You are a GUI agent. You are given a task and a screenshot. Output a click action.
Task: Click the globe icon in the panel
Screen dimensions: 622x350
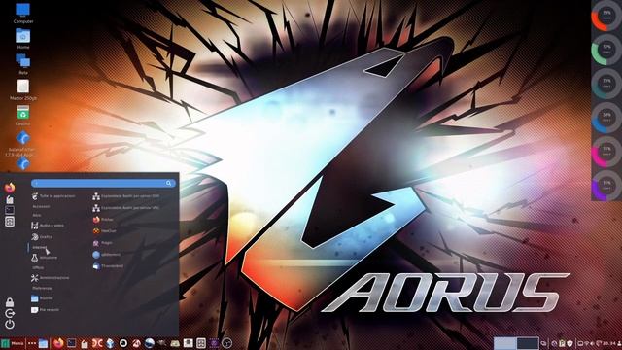149,343
